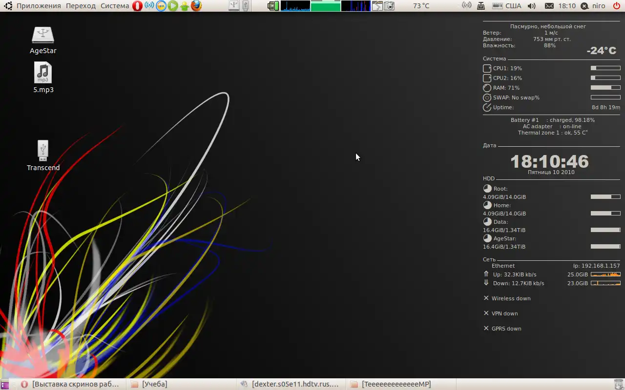The width and height of the screenshot is (625, 390).
Task: Open the Приложения menu
Action: [x=39, y=6]
